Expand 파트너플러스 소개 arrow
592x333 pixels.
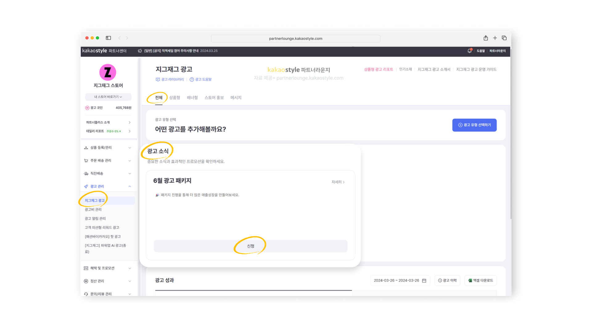129,122
